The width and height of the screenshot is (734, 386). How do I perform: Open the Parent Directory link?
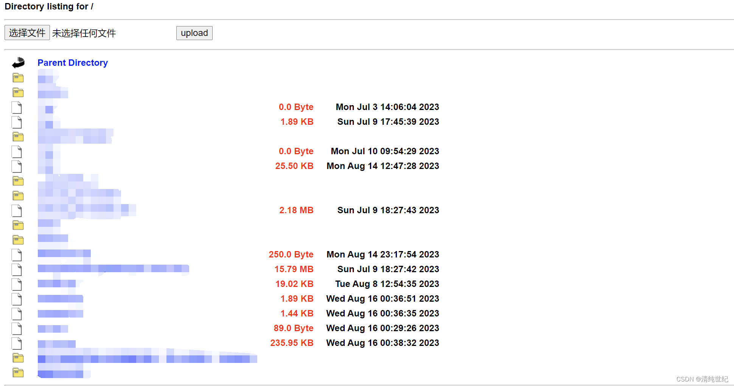(73, 63)
